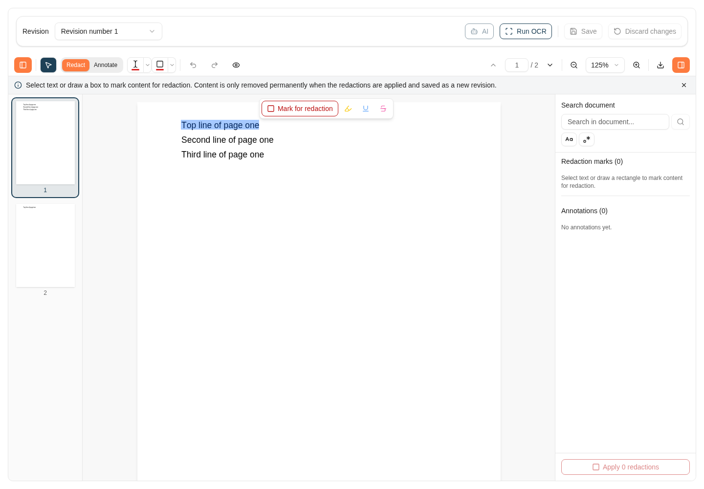Open the Revision number 1 dropdown
704x489 pixels.
tap(109, 31)
